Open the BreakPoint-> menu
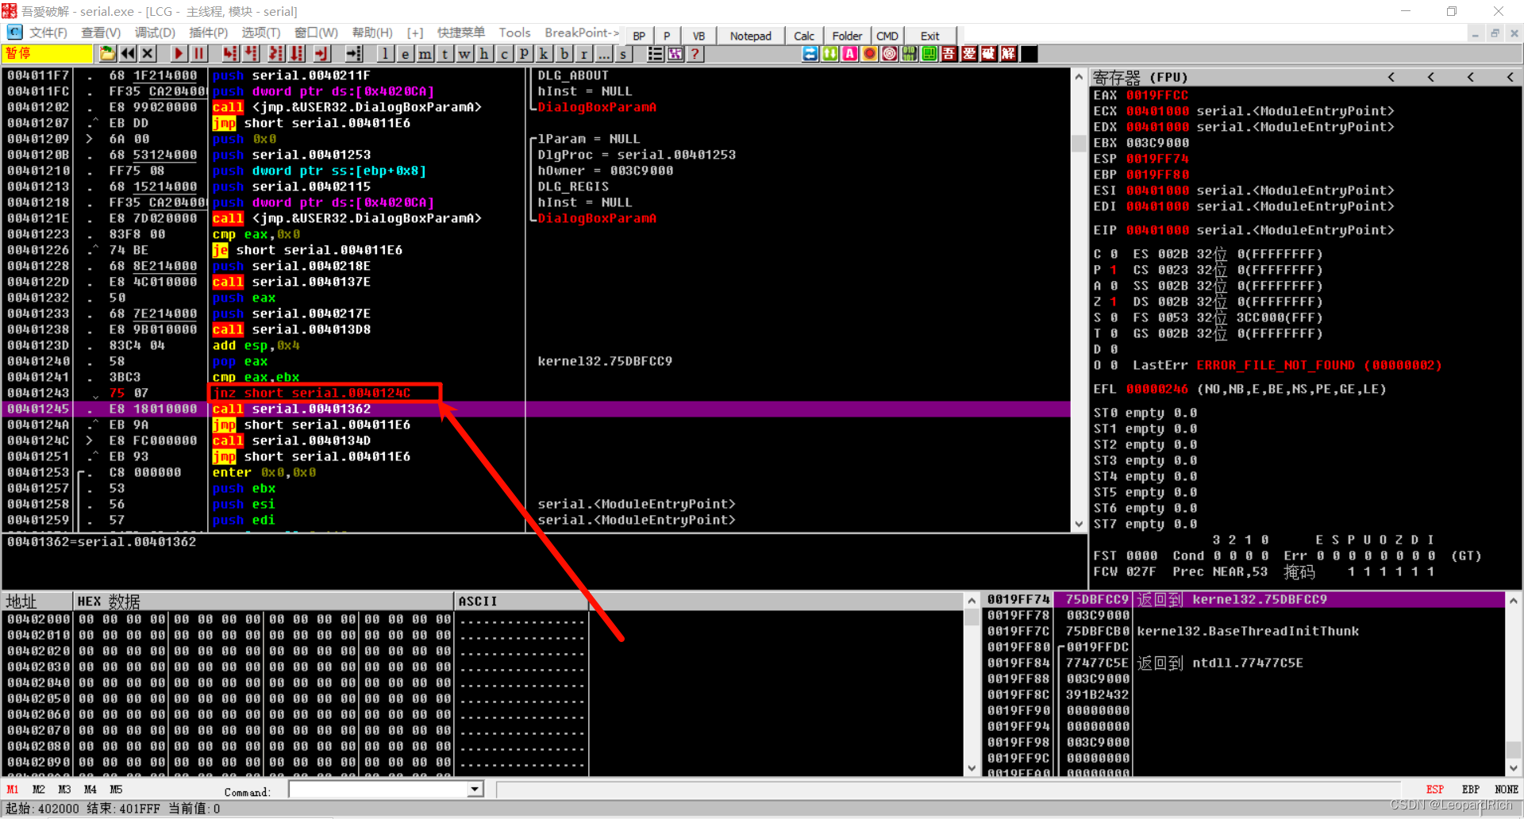Image resolution: width=1524 pixels, height=819 pixels. [x=581, y=33]
